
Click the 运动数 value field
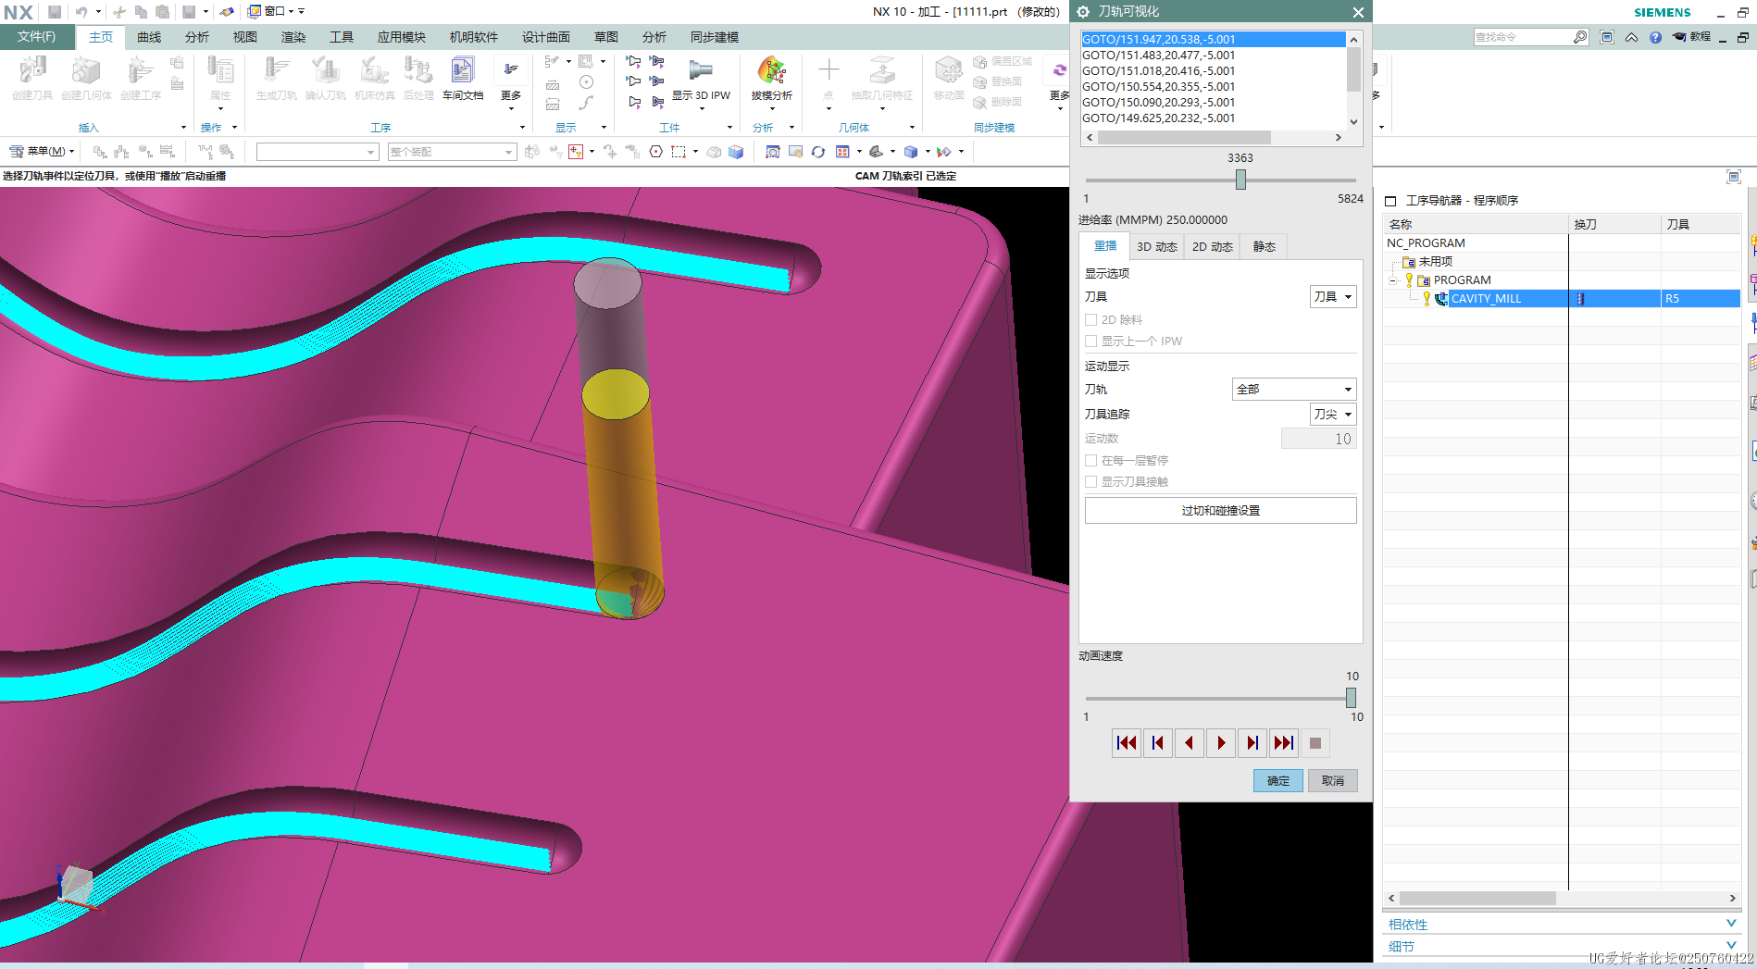pyautogui.click(x=1319, y=439)
